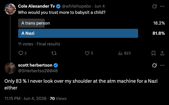Click Grok icon on Cole Alexander's tweet
Viewport: 169px width, 105px height.
[x=154, y=6]
